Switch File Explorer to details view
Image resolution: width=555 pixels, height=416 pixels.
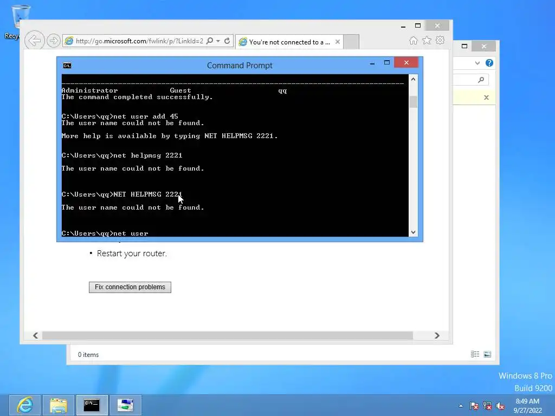pos(475,354)
